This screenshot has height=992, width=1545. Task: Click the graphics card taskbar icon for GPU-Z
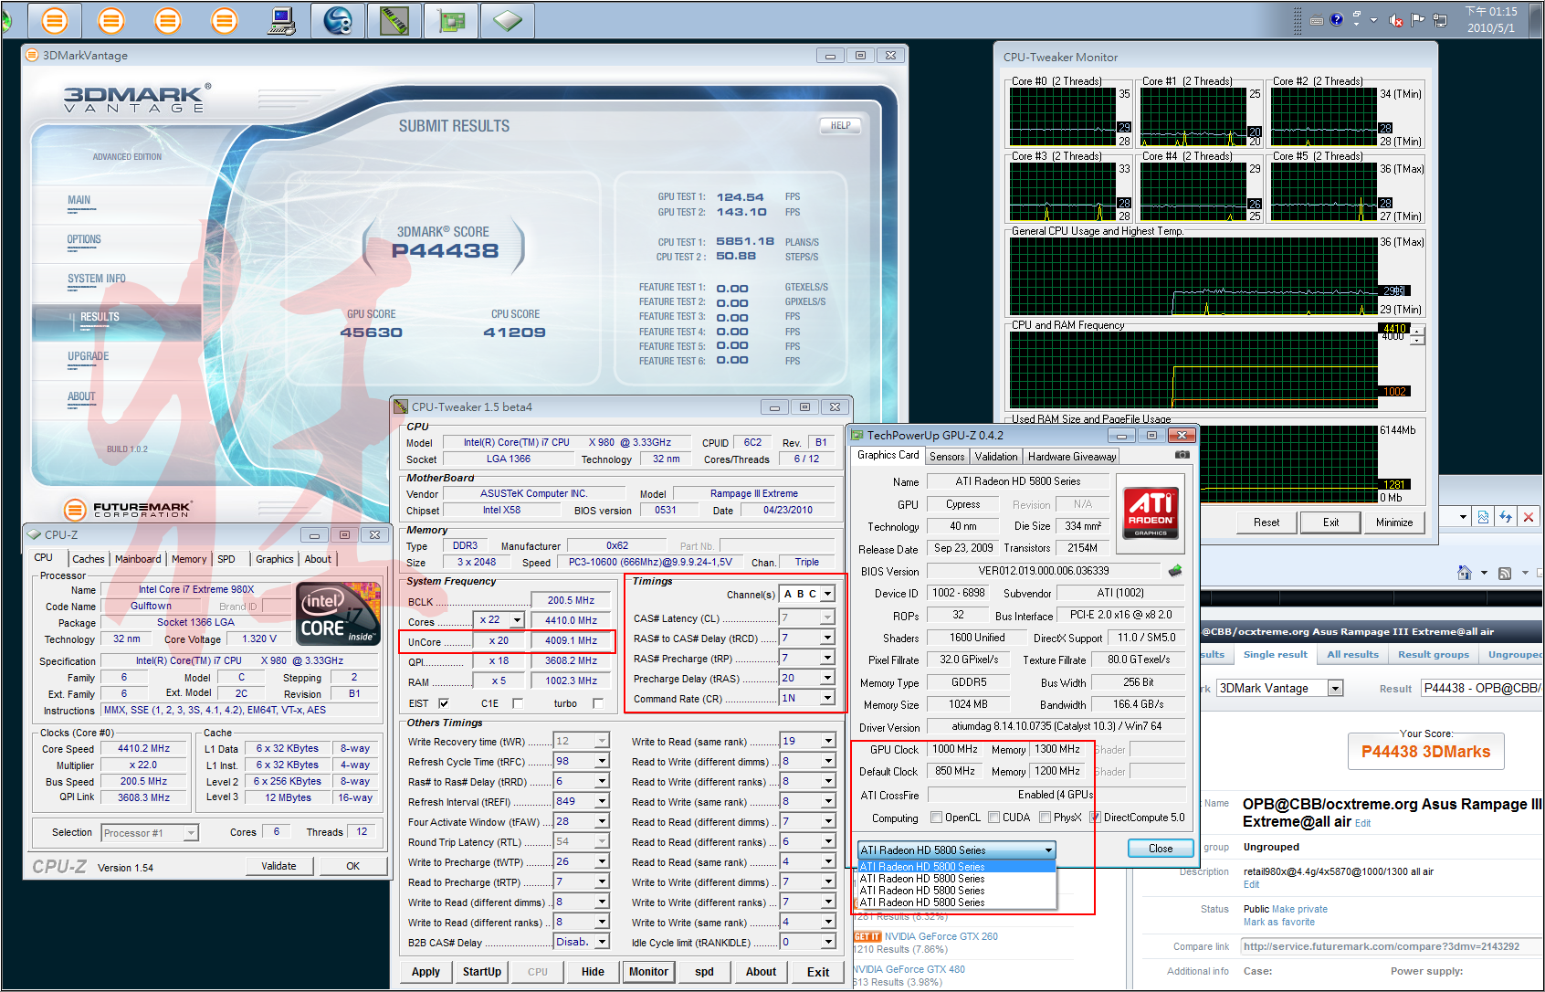(x=451, y=20)
